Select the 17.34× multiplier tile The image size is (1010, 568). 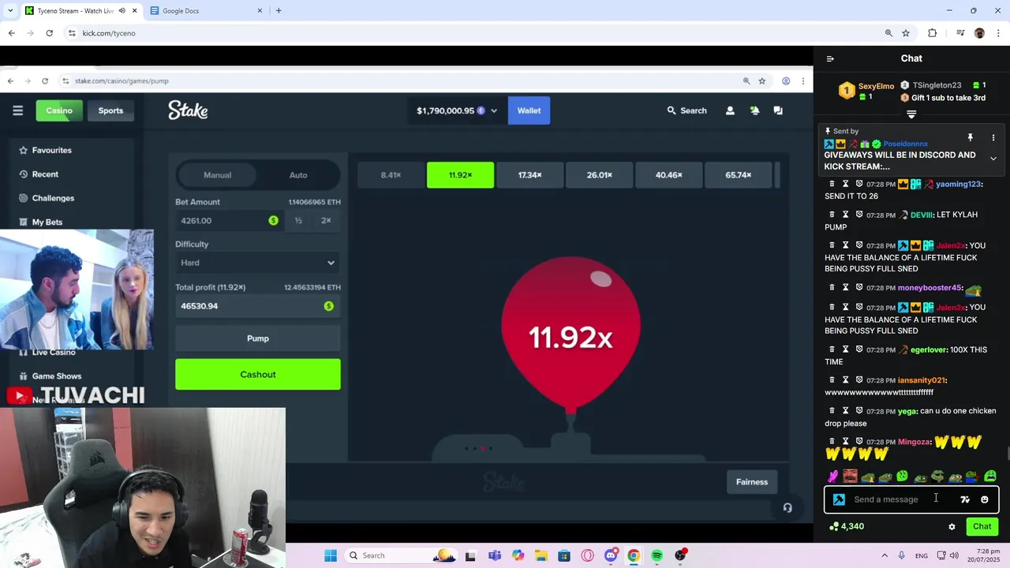[x=529, y=175]
